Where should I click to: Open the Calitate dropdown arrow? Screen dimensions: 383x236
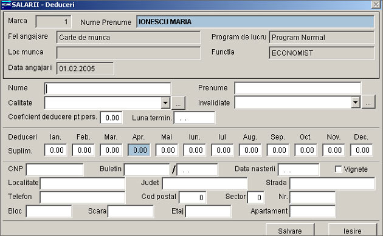point(165,103)
